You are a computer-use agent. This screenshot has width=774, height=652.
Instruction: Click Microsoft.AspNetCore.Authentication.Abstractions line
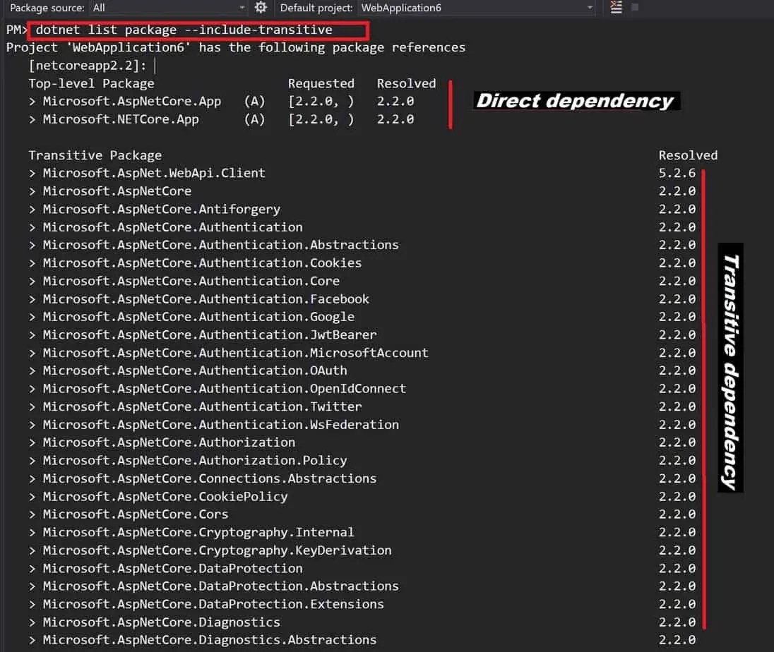point(214,245)
